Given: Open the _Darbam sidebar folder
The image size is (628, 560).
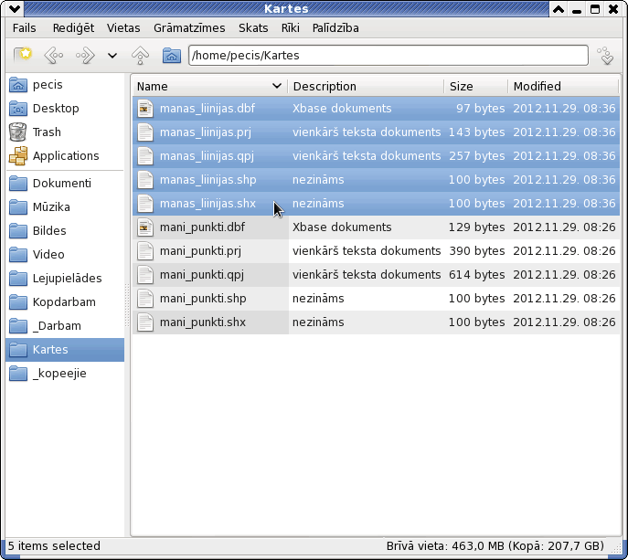Looking at the screenshot, I should tap(65, 326).
